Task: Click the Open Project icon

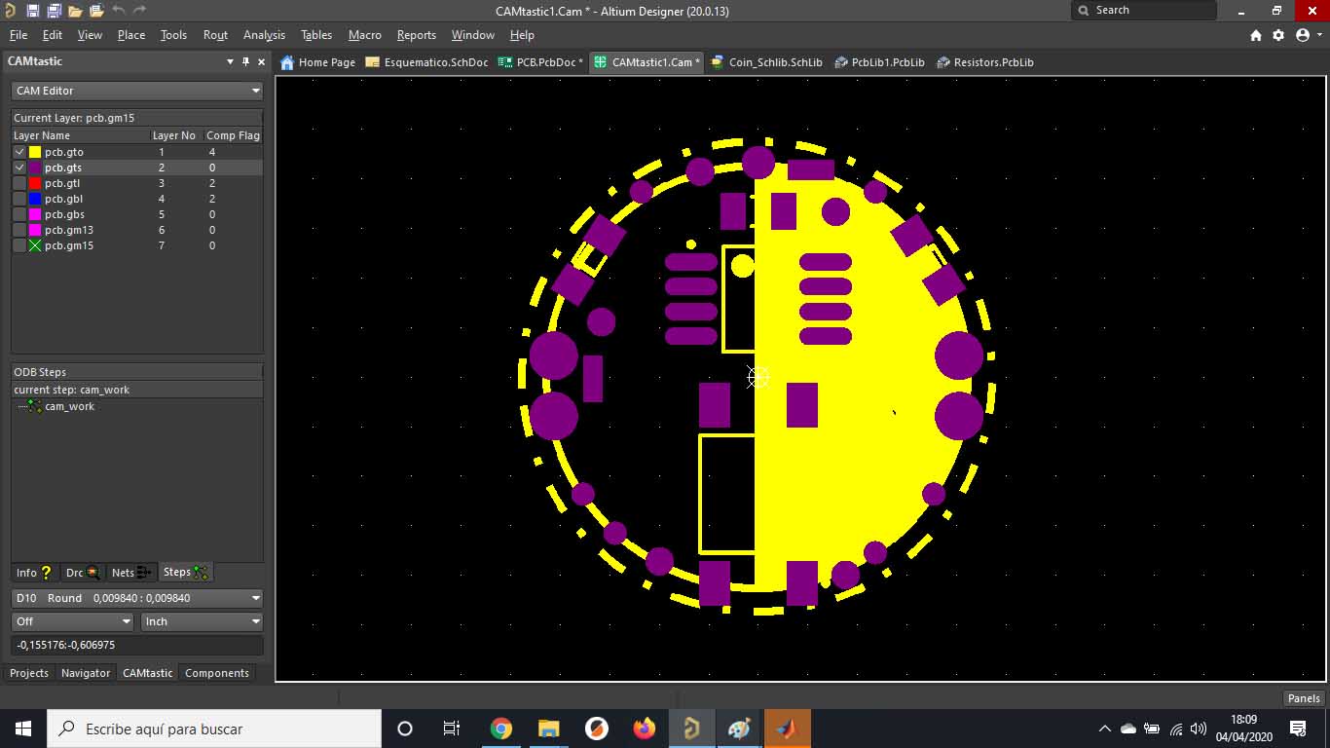Action: 96,11
